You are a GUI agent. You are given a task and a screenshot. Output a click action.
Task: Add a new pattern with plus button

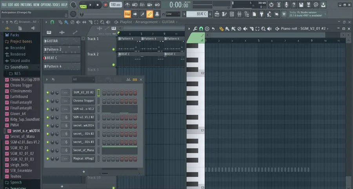[210, 14]
